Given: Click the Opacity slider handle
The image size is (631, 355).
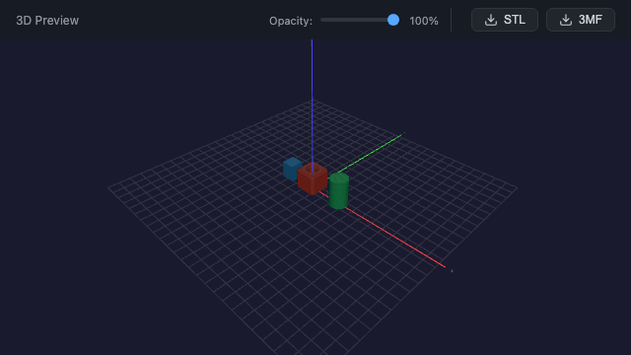Looking at the screenshot, I should pos(393,20).
